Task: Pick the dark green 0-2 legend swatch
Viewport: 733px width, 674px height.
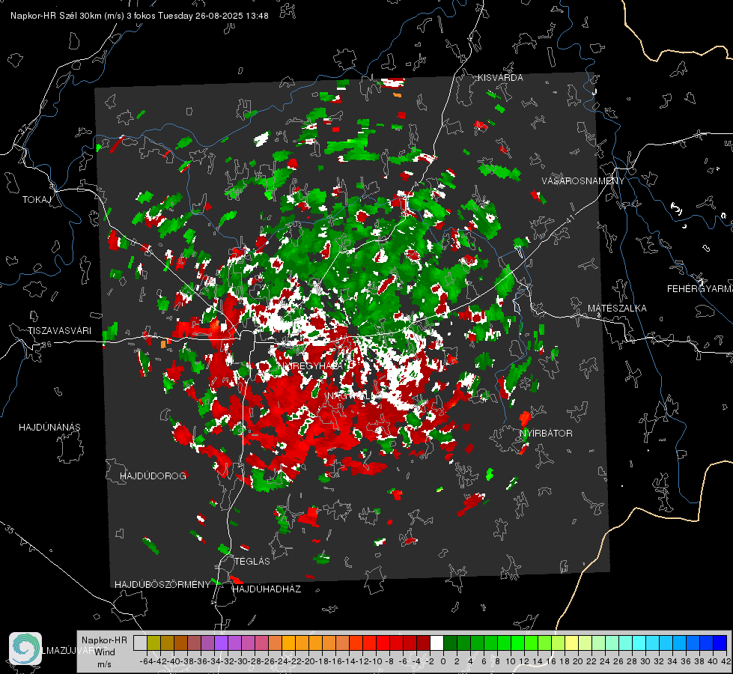Action: [x=450, y=643]
